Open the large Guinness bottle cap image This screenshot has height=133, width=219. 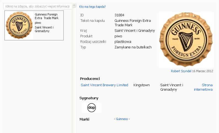tap(186, 40)
